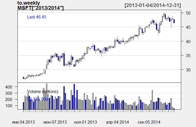This screenshot has width=196, height=127.
Task: Click volume axis label 200
Action: (9, 99)
